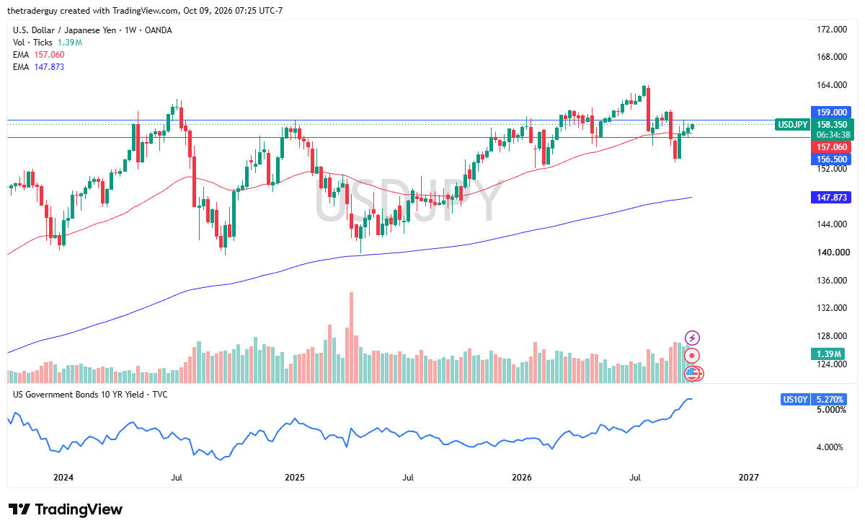Click the 2027 label on time axis
Screen dimensions: 865x531
coord(749,478)
